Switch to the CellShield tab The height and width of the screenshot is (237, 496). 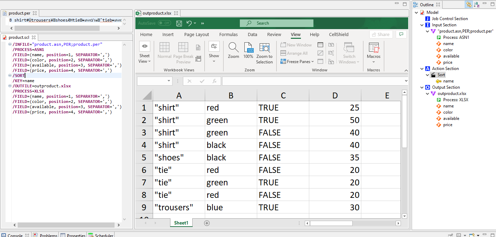click(338, 34)
